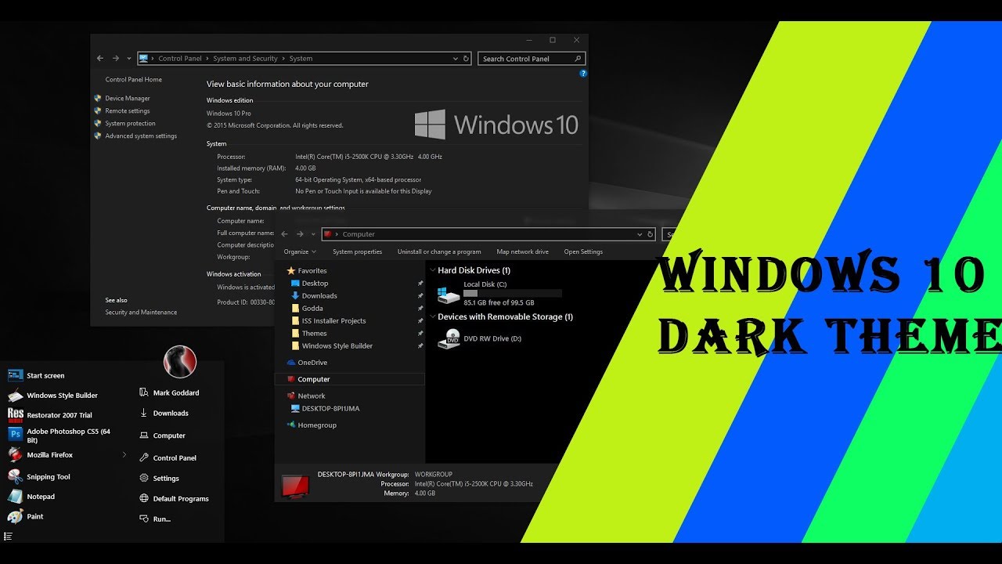Click the help question mark icon
The width and height of the screenshot is (1002, 564).
583,73
